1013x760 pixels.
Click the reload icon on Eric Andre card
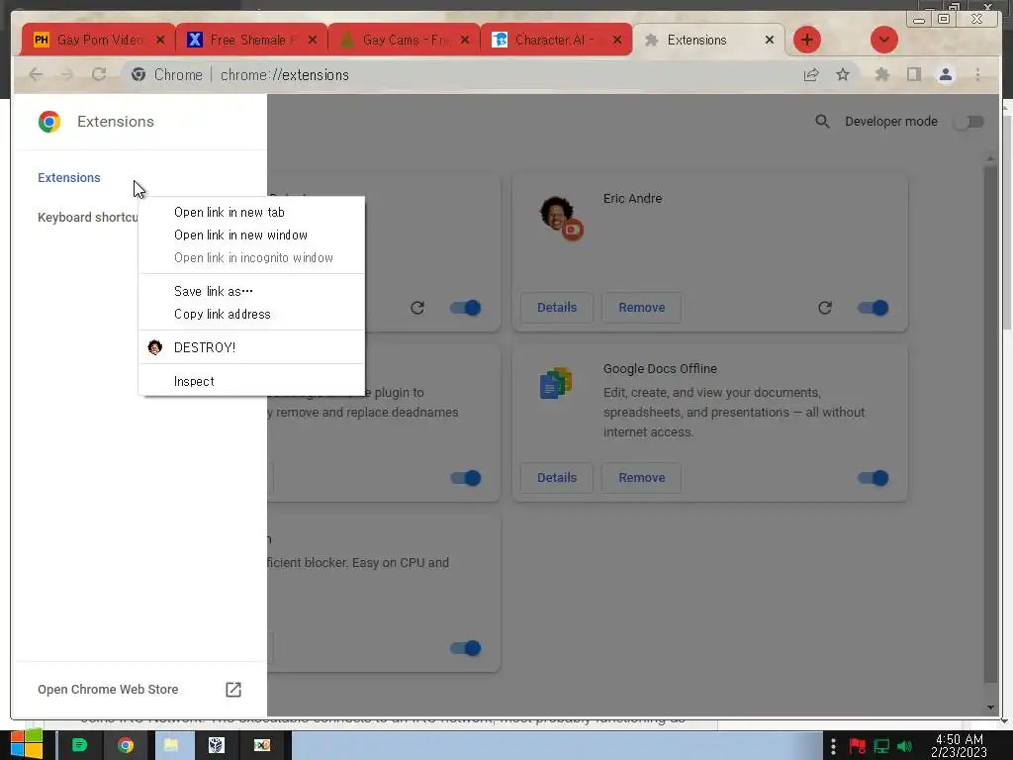point(825,308)
